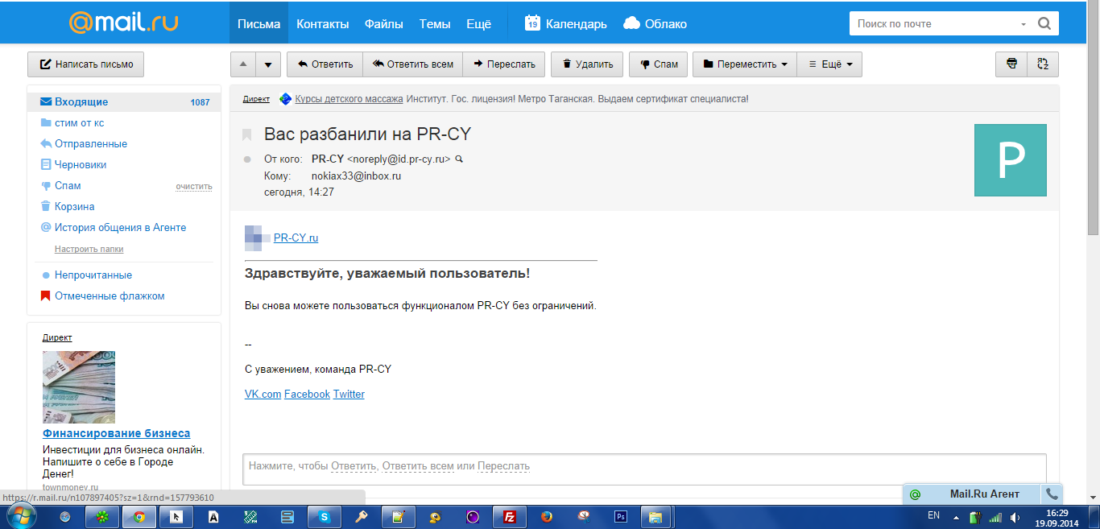Show hidden tray icons arrow
Screen dimensions: 1100x529
pos(956,517)
